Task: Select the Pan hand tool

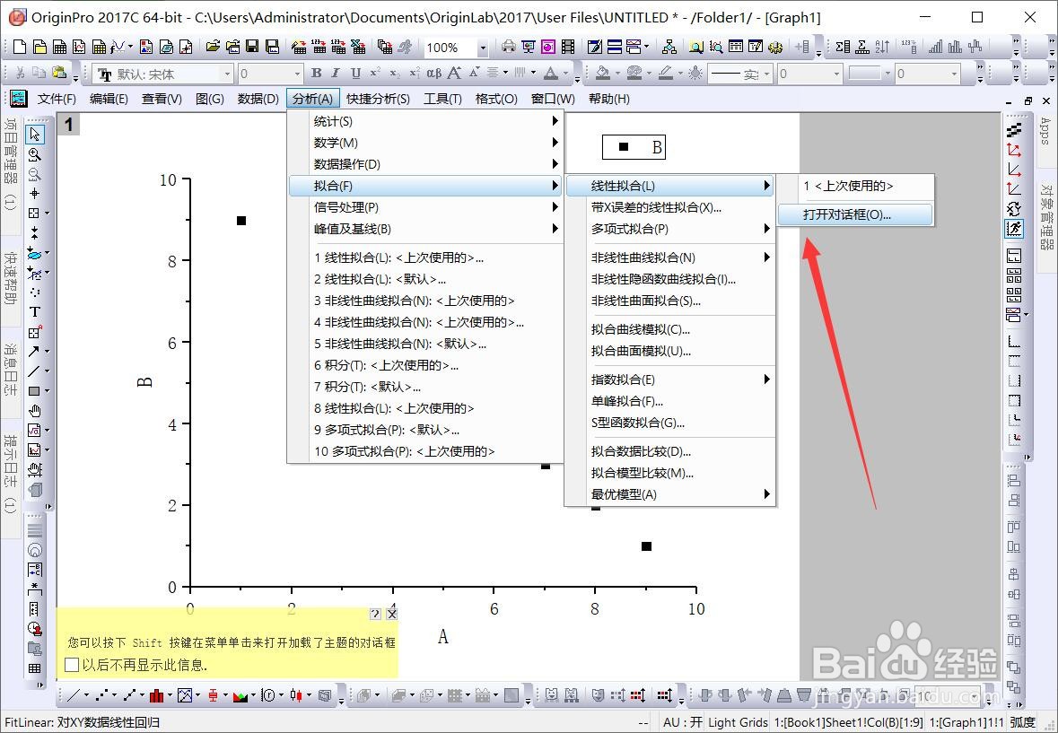Action: (34, 411)
